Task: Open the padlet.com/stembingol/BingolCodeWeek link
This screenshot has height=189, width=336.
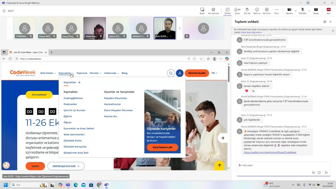Action: click(x=270, y=152)
